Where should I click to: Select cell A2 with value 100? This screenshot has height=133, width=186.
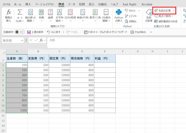coord(17,65)
